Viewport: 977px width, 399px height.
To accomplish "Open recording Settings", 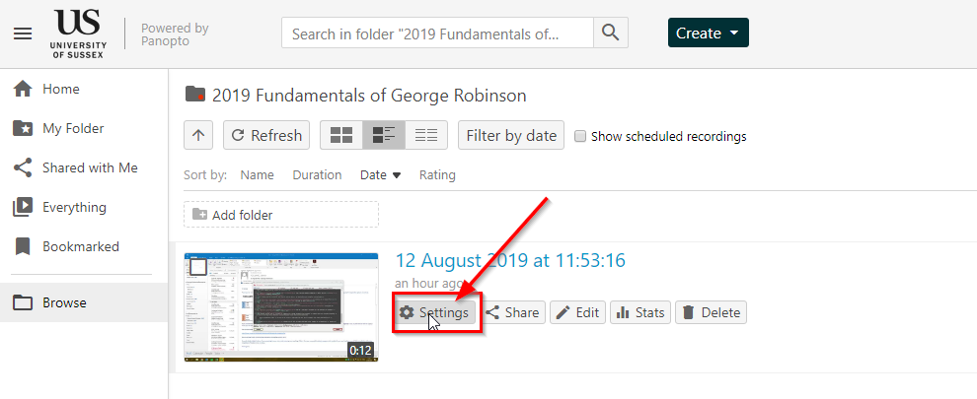I will (x=435, y=312).
